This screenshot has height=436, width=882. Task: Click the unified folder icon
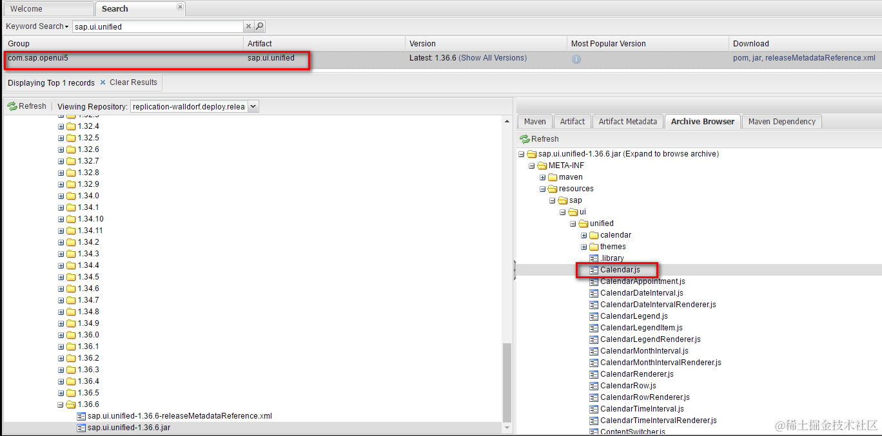click(x=583, y=223)
